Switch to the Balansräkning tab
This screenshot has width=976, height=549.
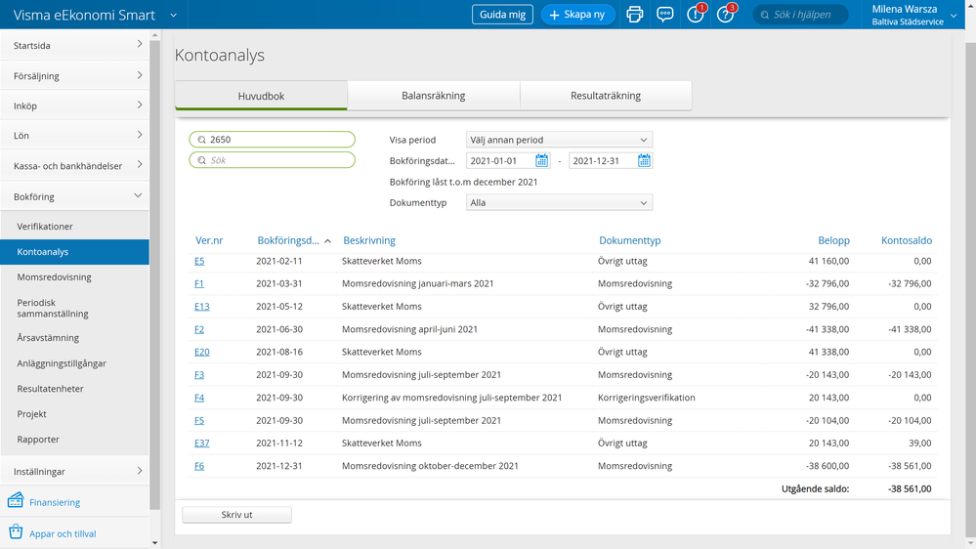click(433, 95)
